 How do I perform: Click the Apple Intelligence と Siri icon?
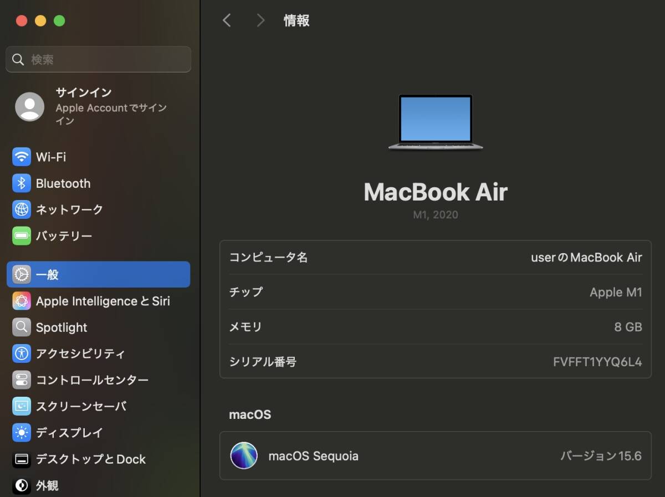(22, 301)
